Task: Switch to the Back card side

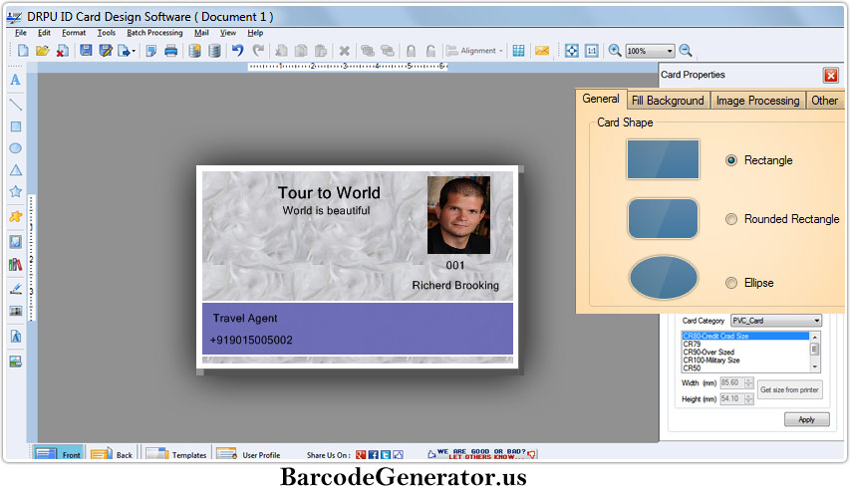Action: click(112, 454)
